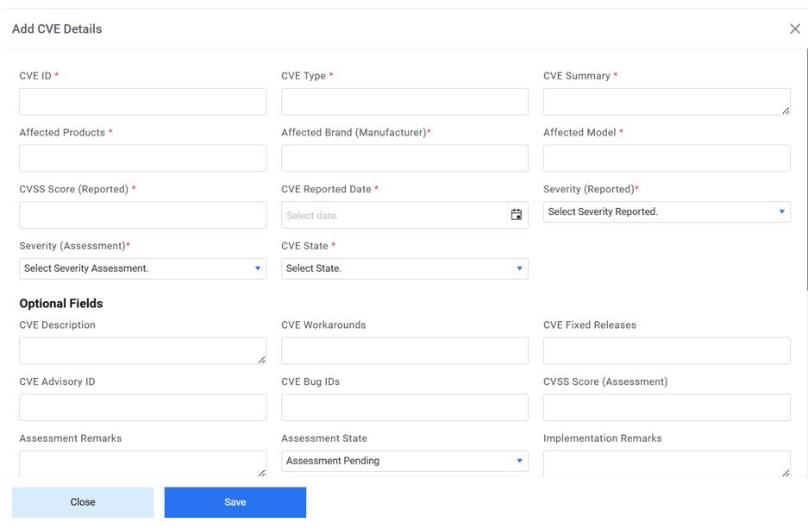This screenshot has height=529, width=808.
Task: Close the Add CVE Details dialog
Action: [x=794, y=29]
